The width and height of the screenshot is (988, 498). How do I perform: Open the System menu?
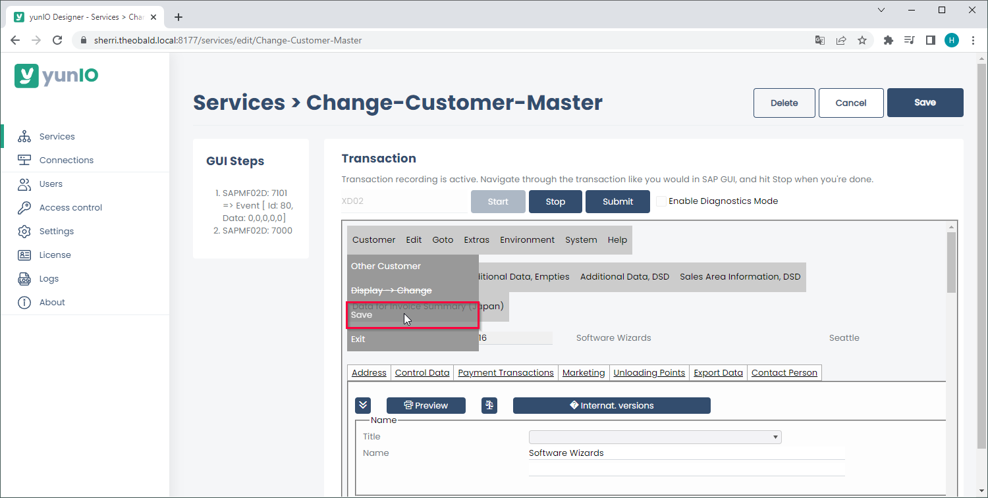581,240
